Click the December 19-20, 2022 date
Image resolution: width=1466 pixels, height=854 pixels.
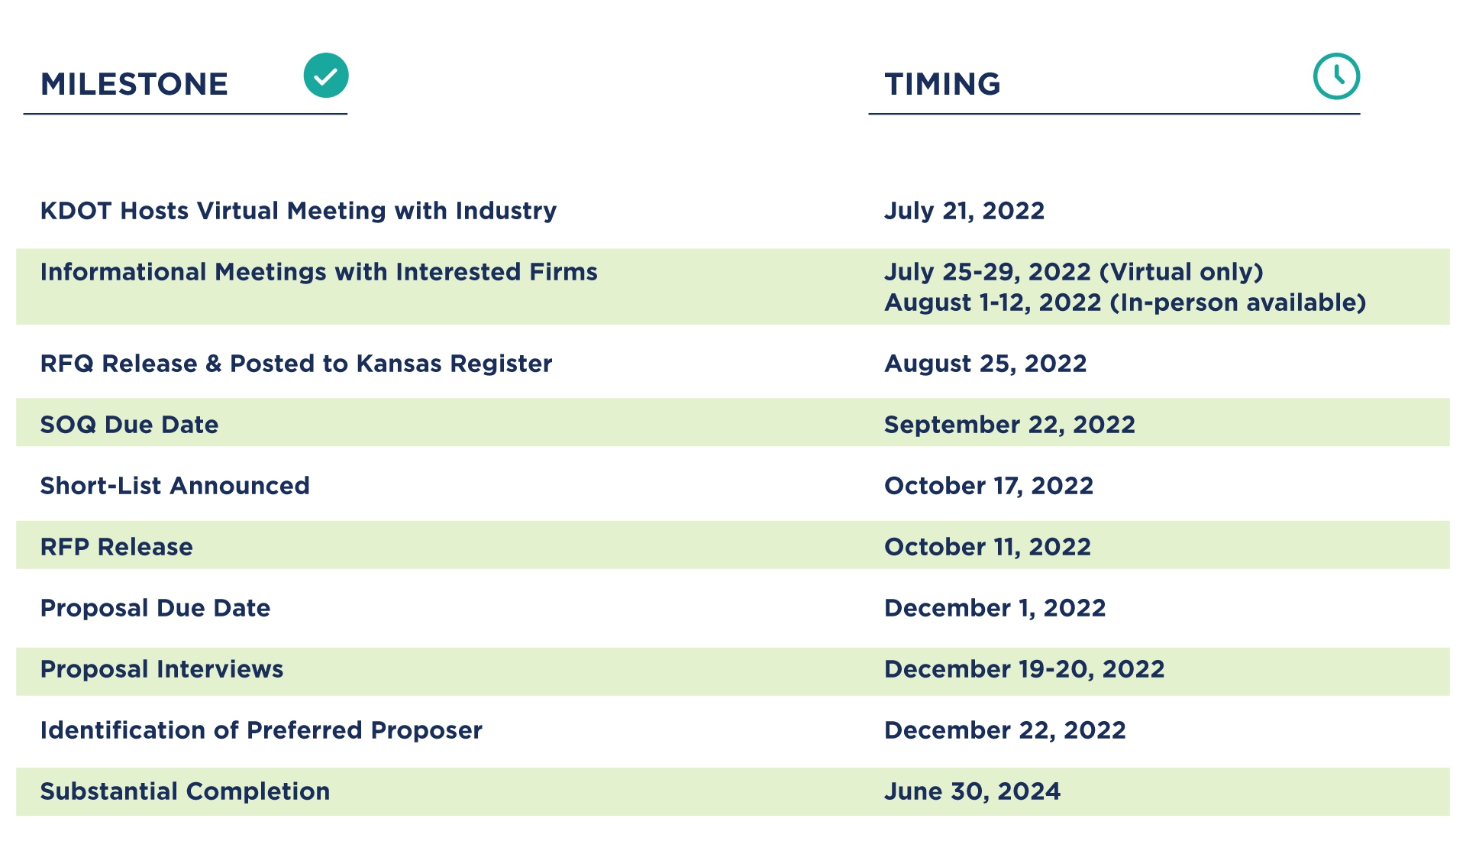coord(1024,669)
